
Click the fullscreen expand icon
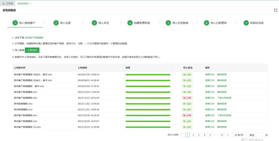(275, 10)
